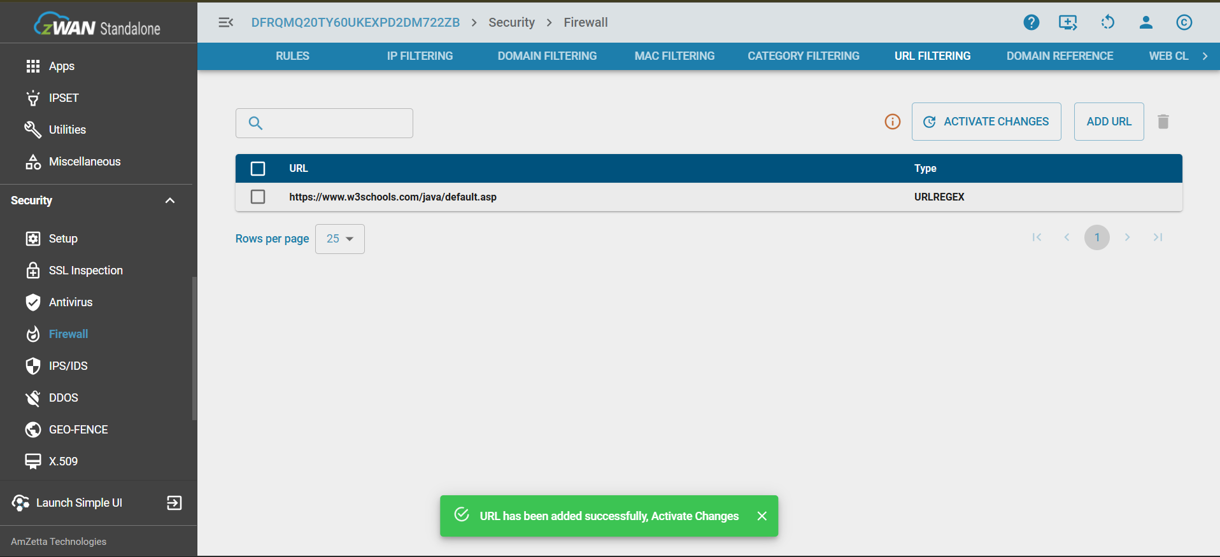Click the Activate Changes button
The image size is (1220, 557).
(986, 122)
